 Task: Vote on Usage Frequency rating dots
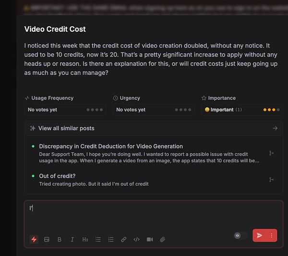(95, 110)
